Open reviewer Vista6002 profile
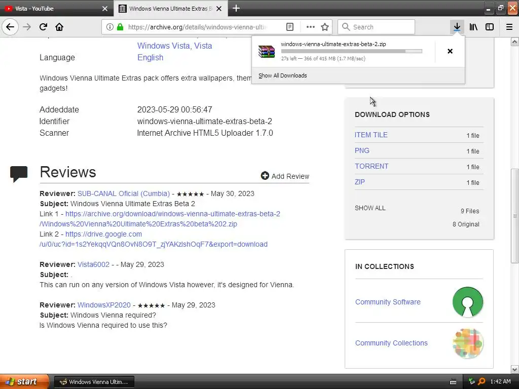519x389 pixels. tap(93, 264)
